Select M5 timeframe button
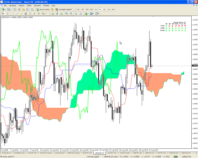 [x=83, y=9]
